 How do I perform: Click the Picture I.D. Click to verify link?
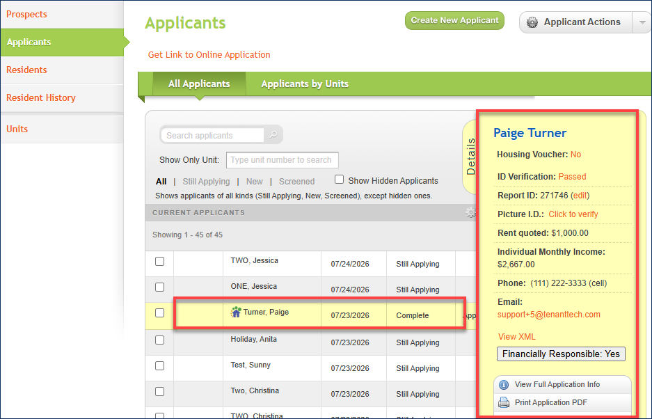pyautogui.click(x=573, y=214)
